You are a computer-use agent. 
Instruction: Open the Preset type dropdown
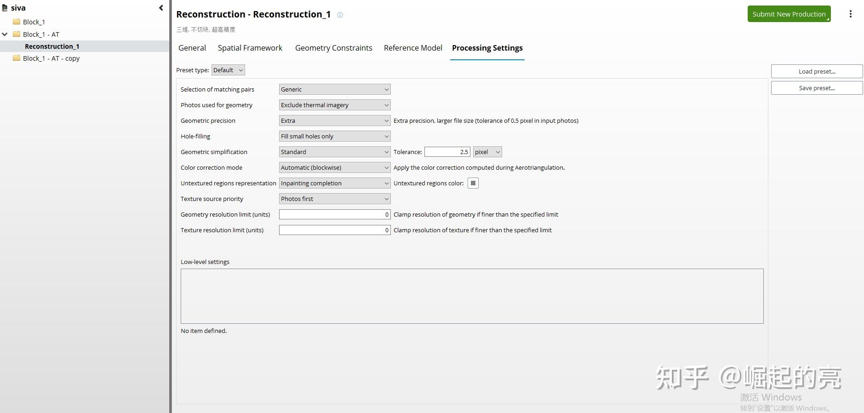(228, 70)
